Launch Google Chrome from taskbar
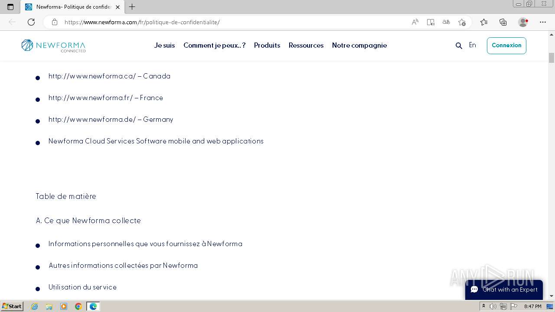This screenshot has width=555, height=312. click(x=78, y=306)
